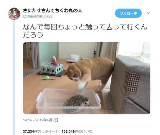The image size is (160, 135).
Task: Click the retweet count number 37,234
Action: point(29,132)
